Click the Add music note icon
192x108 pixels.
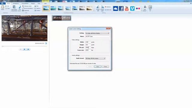(20, 7)
